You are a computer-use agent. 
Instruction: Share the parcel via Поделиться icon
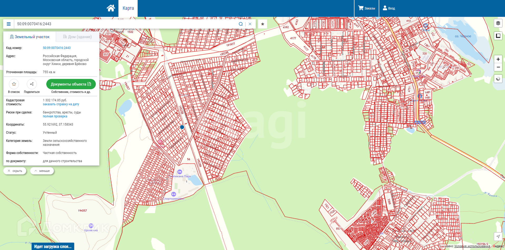32,84
